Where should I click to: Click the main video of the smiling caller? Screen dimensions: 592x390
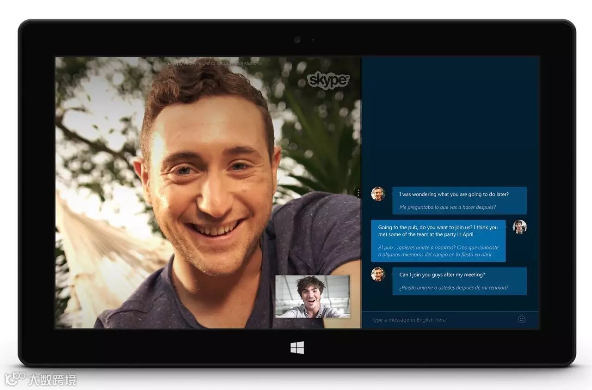[x=208, y=193]
